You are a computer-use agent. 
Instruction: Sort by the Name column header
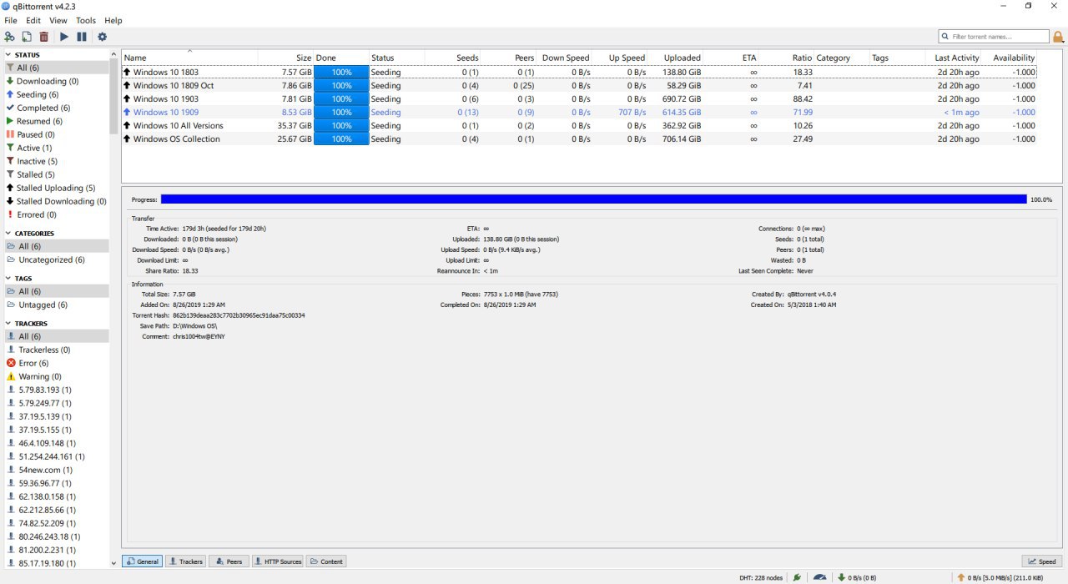(189, 58)
